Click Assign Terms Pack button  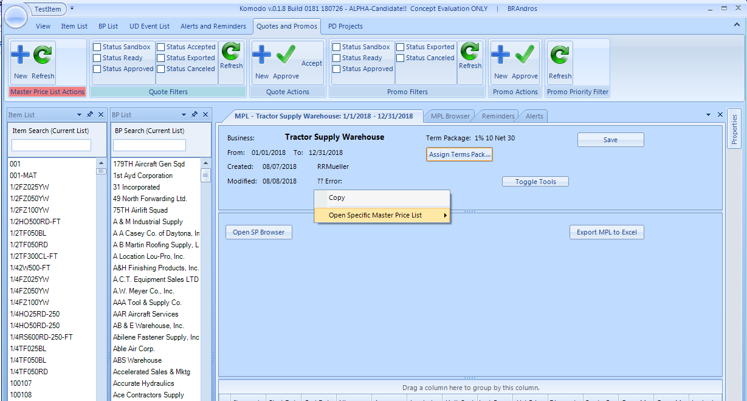[x=460, y=154]
